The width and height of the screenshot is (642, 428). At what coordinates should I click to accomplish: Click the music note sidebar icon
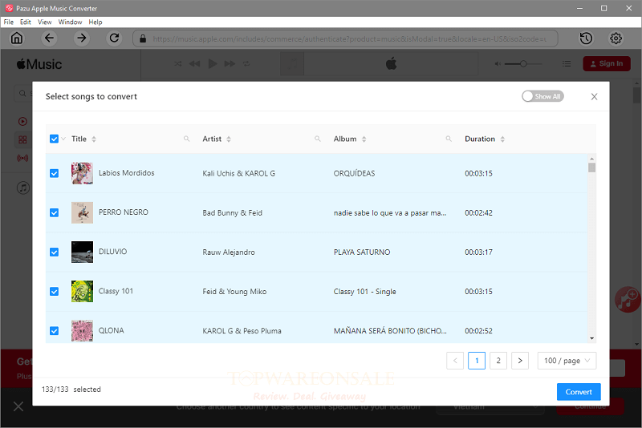click(23, 188)
